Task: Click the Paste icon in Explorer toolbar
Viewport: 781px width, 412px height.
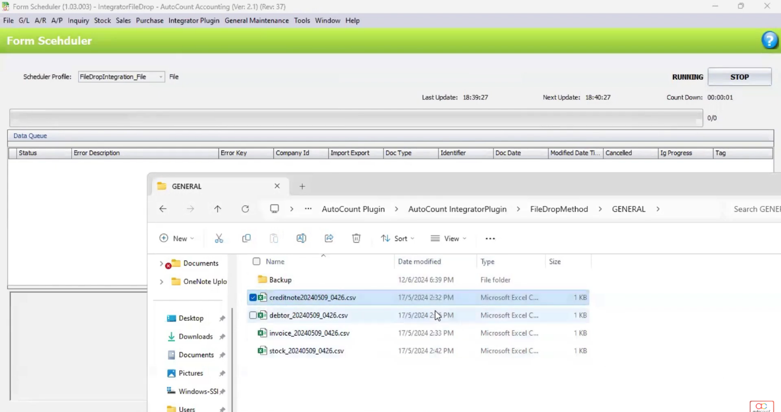Action: tap(274, 238)
